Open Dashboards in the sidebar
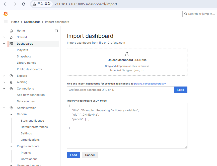 [25, 44]
